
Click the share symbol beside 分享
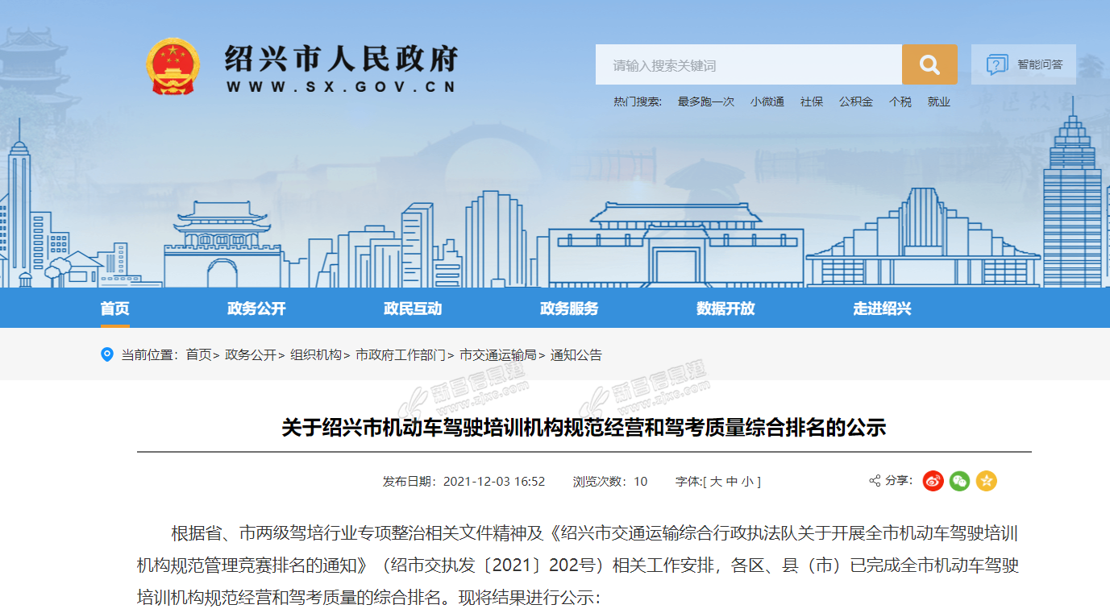[875, 481]
